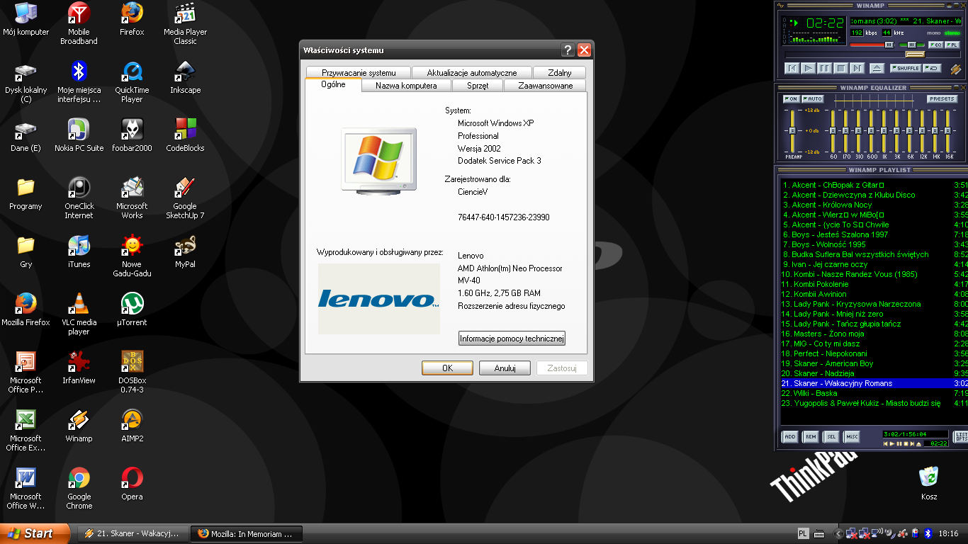Image resolution: width=968 pixels, height=544 pixels.
Task: Select playlist track Boys - Jesteś Szalona 1997
Action: click(x=874, y=234)
